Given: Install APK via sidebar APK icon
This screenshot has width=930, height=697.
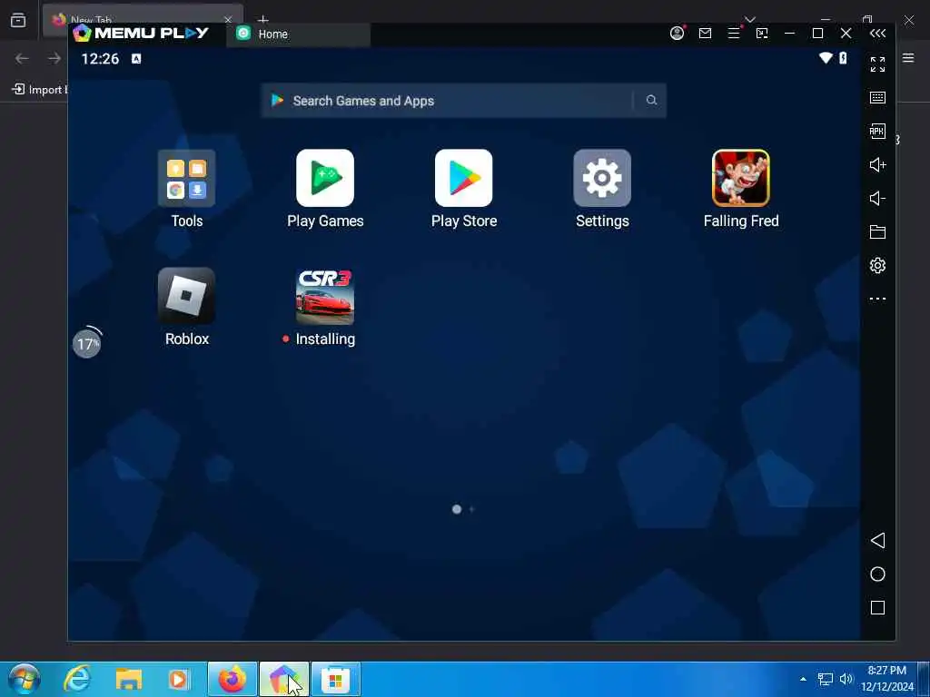Looking at the screenshot, I should pyautogui.click(x=877, y=131).
